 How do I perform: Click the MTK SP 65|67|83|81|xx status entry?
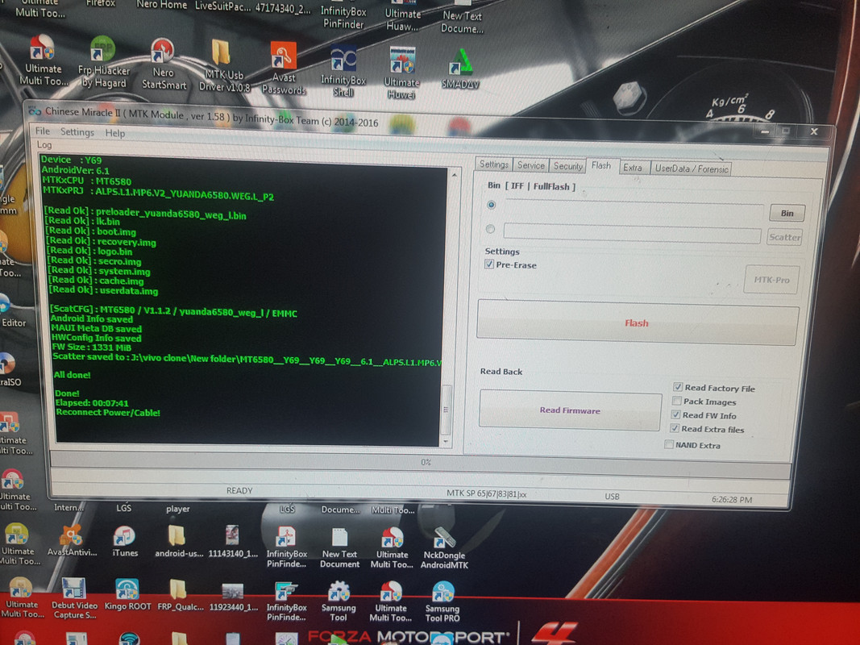486,493
